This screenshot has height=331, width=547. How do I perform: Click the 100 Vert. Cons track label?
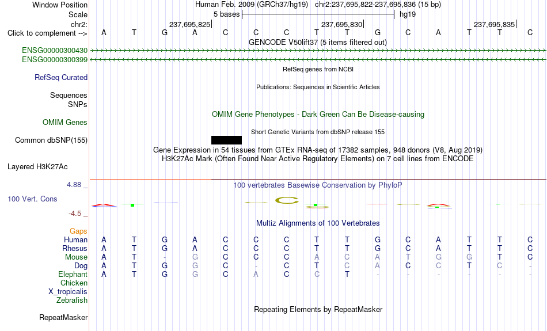click(x=32, y=199)
